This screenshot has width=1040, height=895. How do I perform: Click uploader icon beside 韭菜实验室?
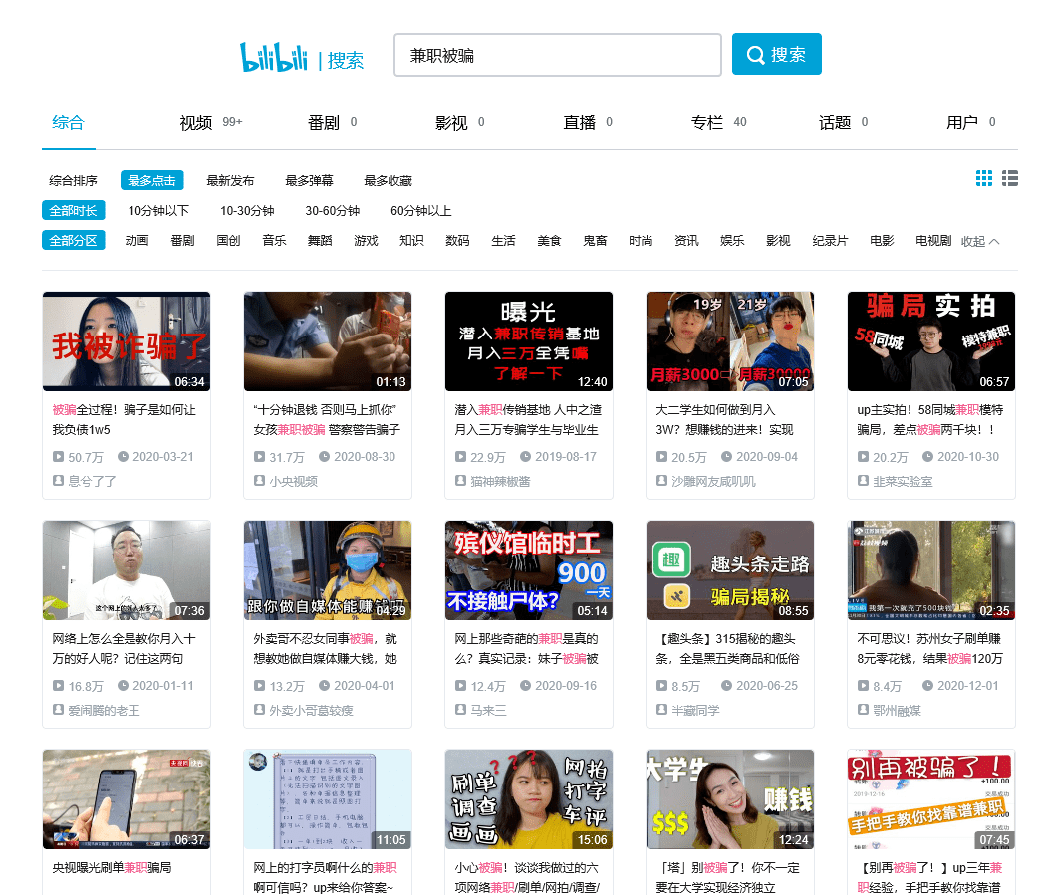863,480
